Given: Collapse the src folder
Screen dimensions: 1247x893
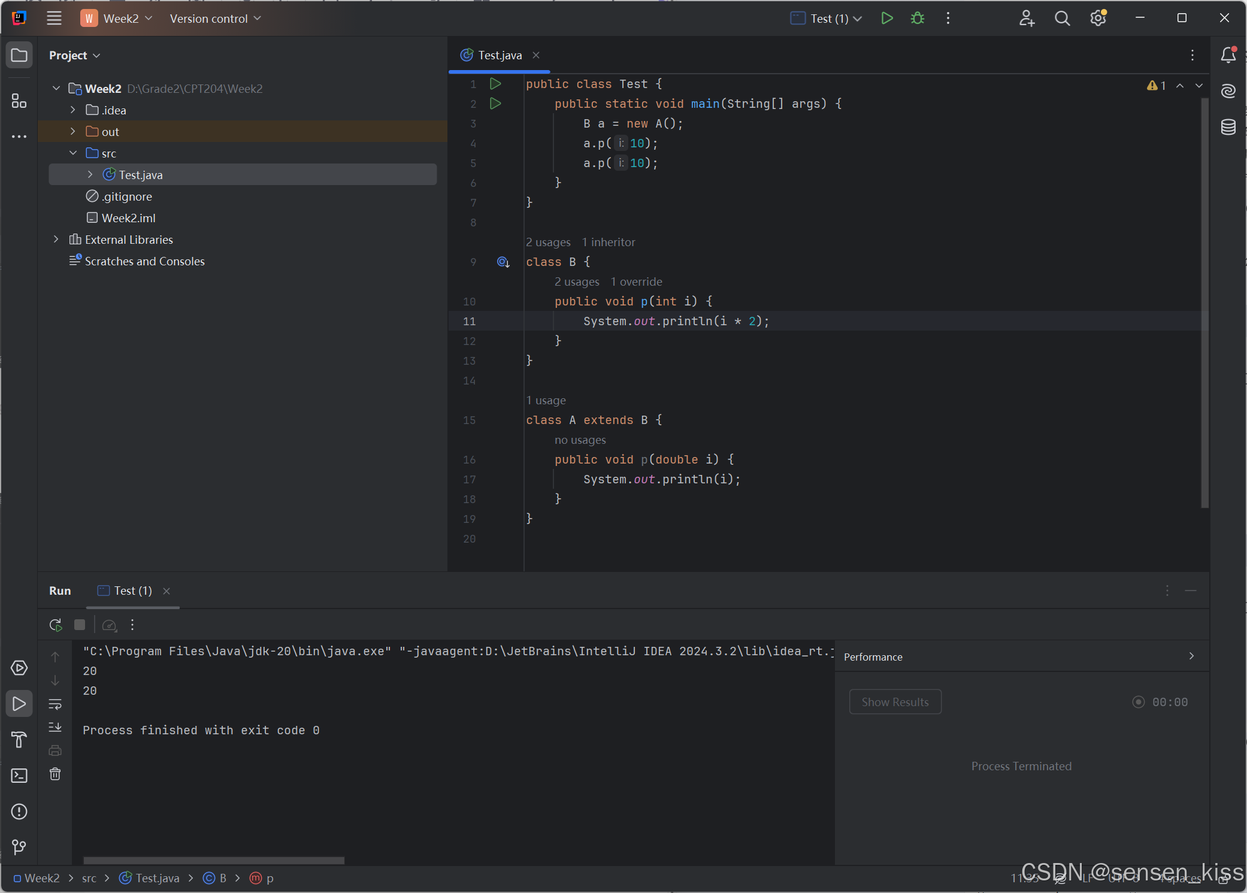Looking at the screenshot, I should [x=73, y=153].
